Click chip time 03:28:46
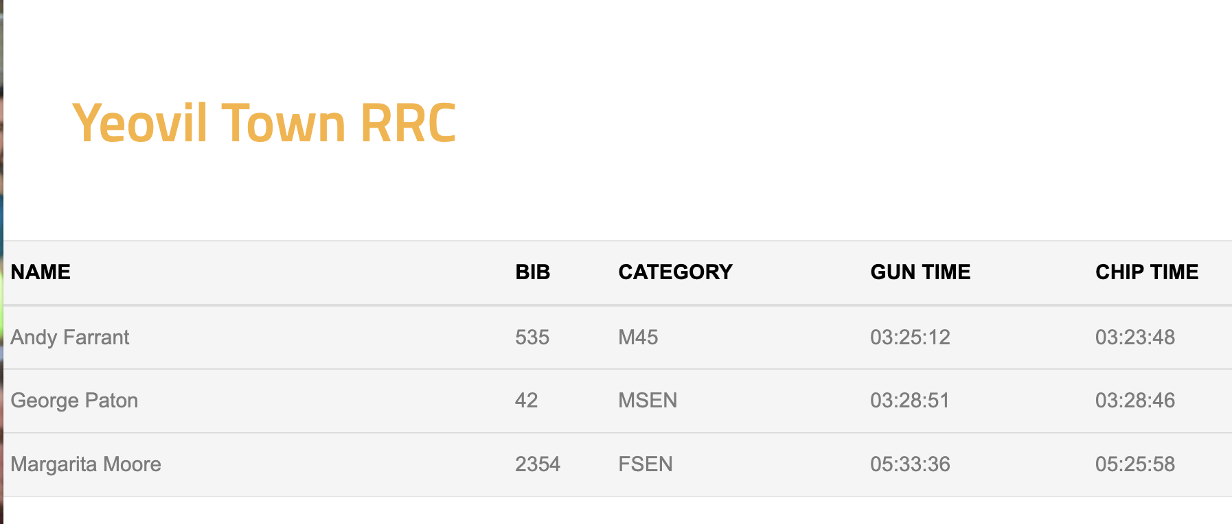 pos(1135,401)
